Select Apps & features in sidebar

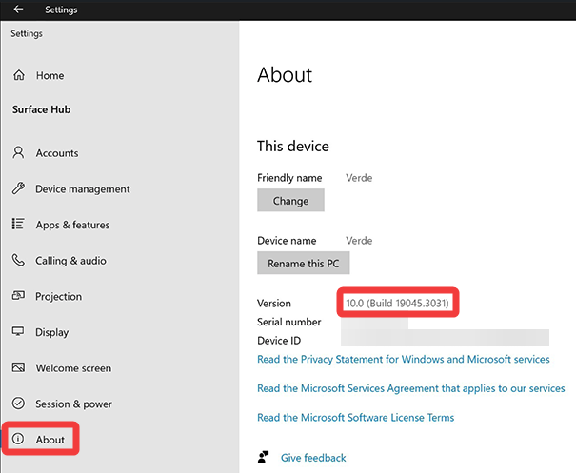click(72, 225)
